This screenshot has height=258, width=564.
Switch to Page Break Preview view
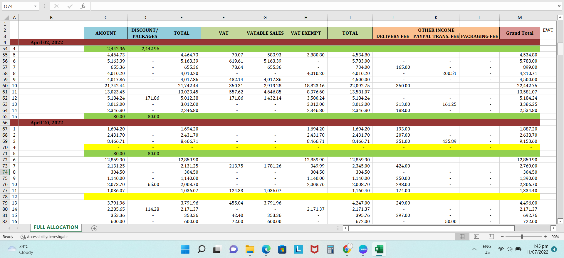click(x=491, y=237)
